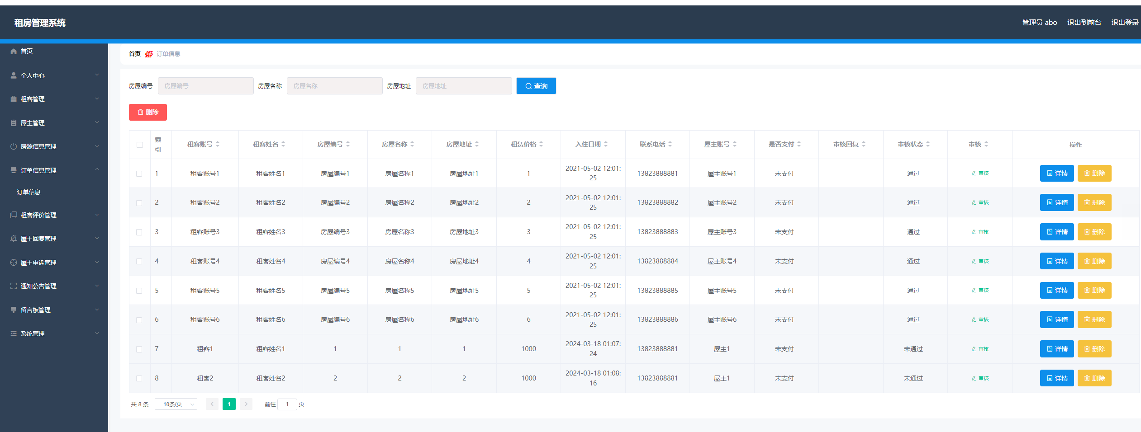Click the fullscreen icon for 通知公告管理
The height and width of the screenshot is (432, 1141).
(14, 286)
